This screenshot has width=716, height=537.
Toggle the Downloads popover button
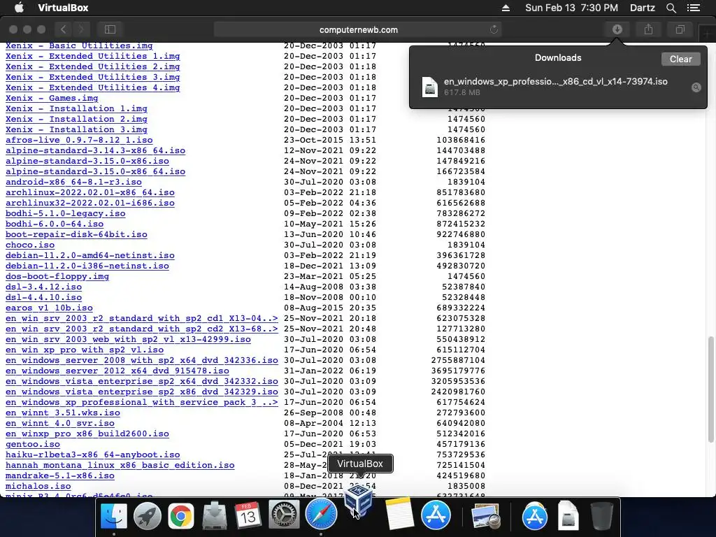[617, 29]
